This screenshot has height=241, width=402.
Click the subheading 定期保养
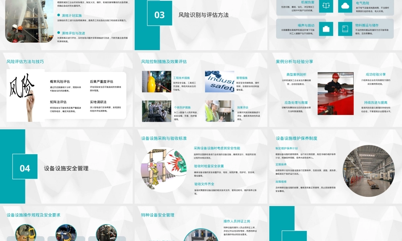tap(281, 164)
